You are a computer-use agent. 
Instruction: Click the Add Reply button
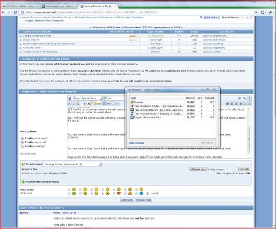[x=127, y=200]
